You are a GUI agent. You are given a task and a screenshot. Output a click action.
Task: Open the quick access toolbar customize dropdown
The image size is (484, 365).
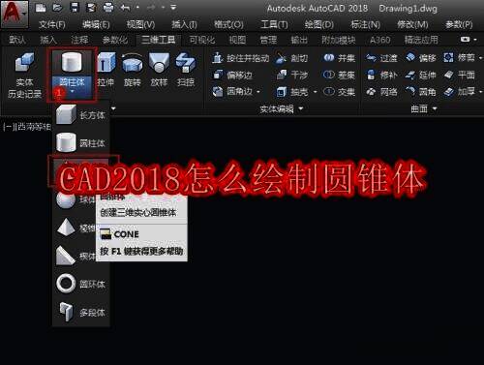point(173,8)
